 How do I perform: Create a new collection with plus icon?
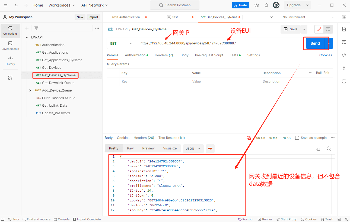coord(27,28)
